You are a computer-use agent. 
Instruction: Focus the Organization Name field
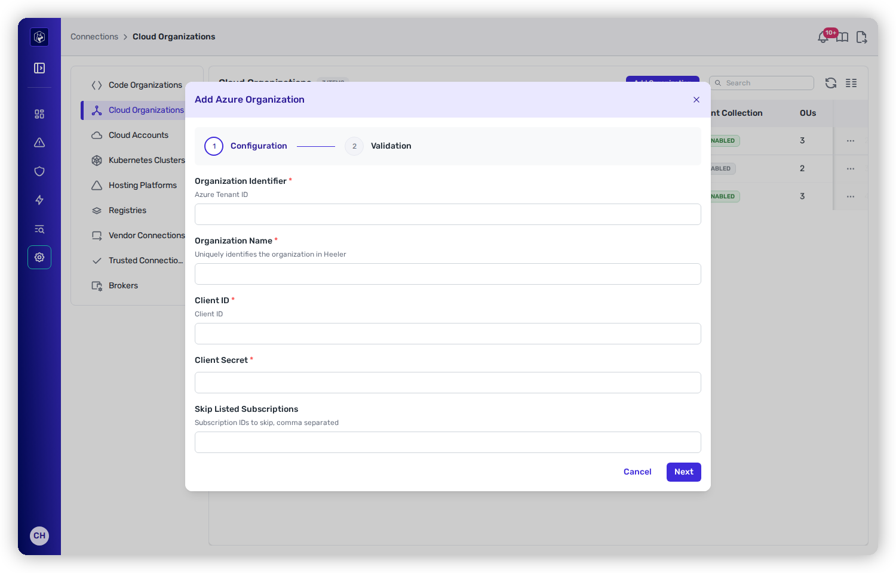point(448,274)
